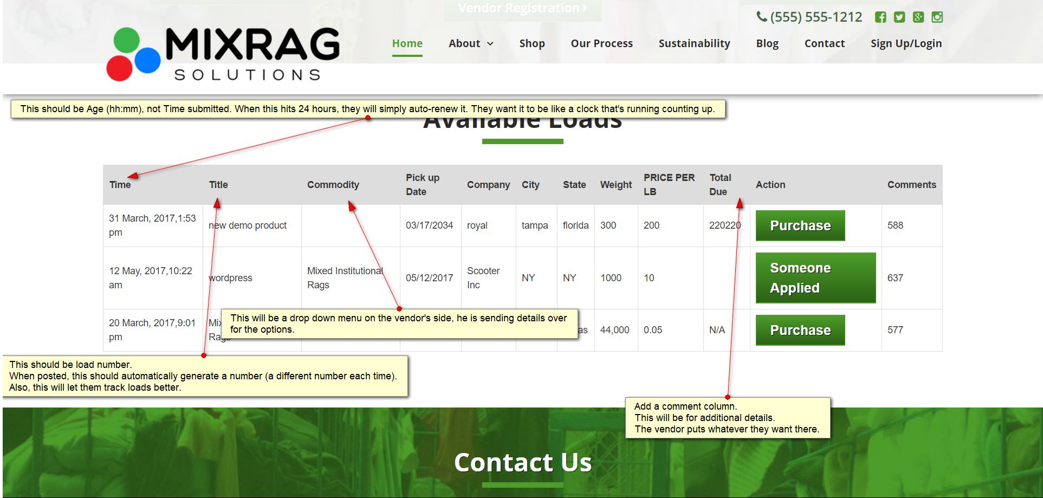Image resolution: width=1043 pixels, height=498 pixels.
Task: Click the Sign Up/Login link
Action: [x=906, y=43]
